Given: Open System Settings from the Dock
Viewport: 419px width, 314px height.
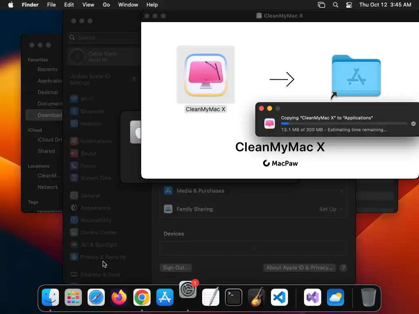Looking at the screenshot, I should coord(187,289).
